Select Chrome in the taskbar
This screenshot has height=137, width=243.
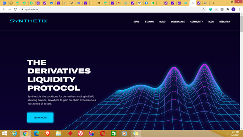coord(25,134)
